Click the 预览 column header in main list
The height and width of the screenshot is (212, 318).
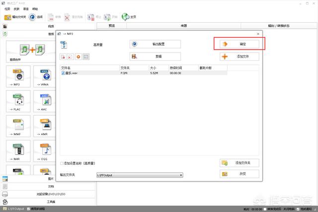tap(112, 26)
